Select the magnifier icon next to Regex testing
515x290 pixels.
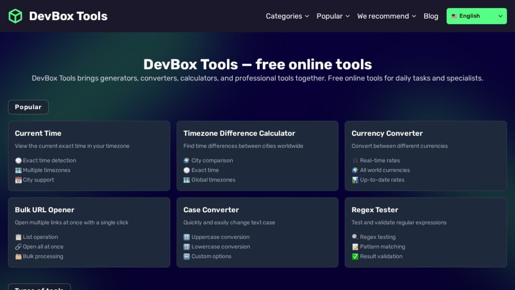pos(354,237)
